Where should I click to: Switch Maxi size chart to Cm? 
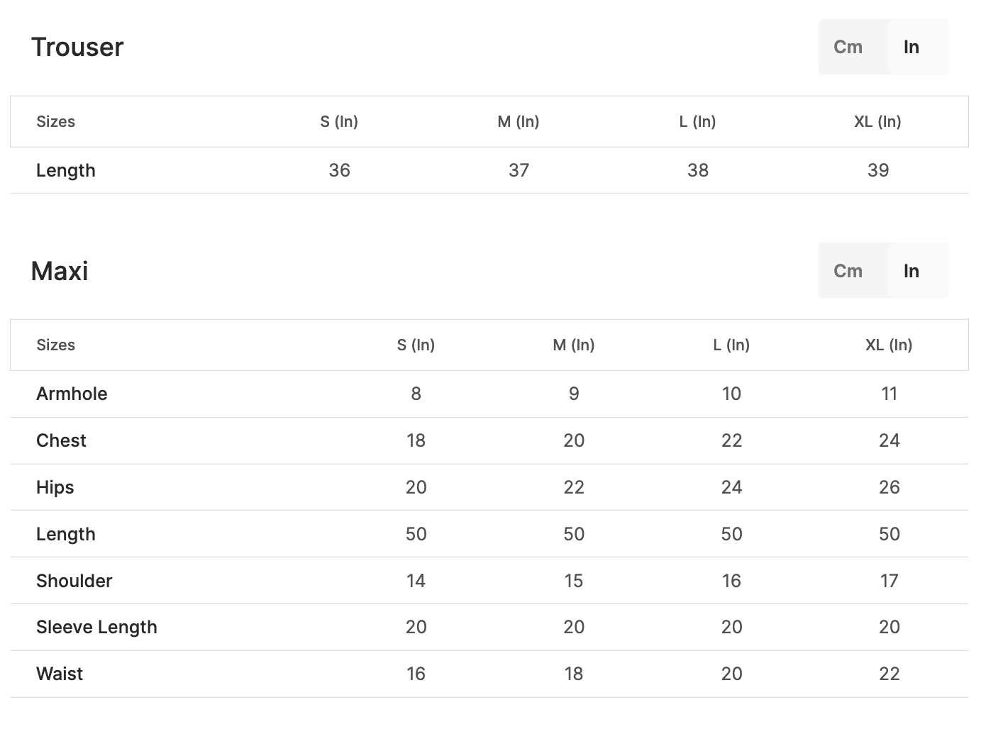tap(848, 271)
